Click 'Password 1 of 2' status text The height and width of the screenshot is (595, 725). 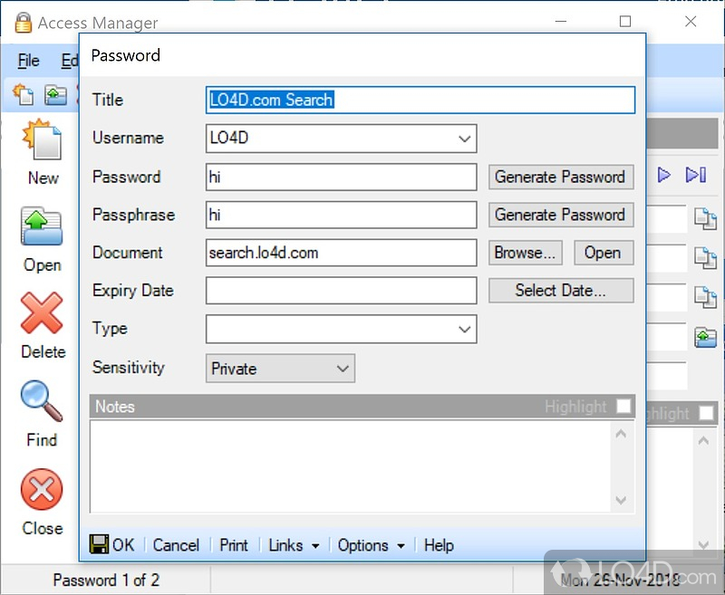pos(106,581)
